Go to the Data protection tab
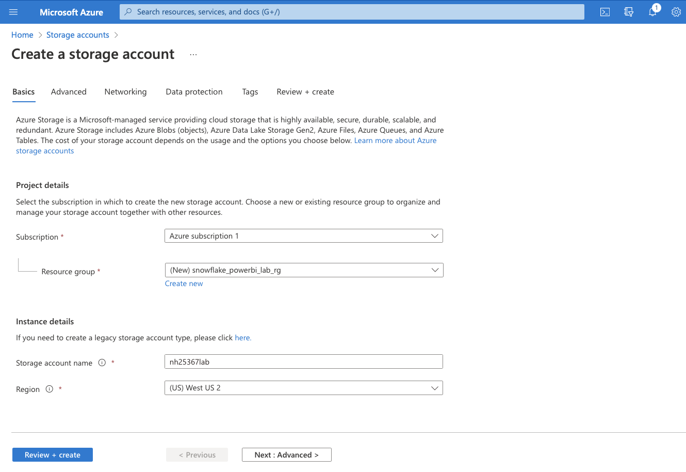Viewport: 686px width, 472px height. pos(194,91)
